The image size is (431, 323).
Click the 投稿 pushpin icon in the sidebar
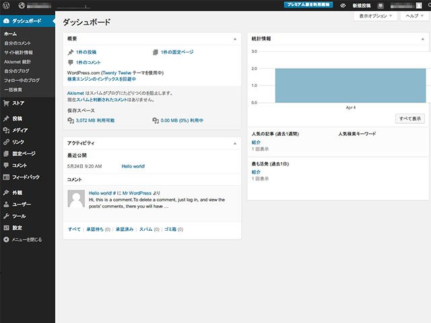6,118
